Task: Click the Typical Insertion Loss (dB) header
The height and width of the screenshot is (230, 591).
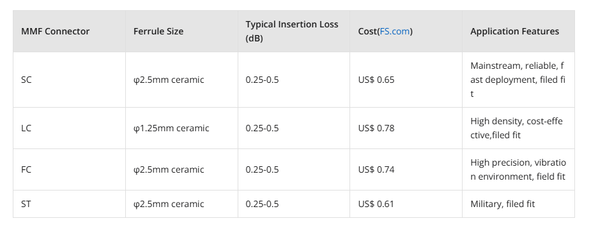Action: (294, 31)
